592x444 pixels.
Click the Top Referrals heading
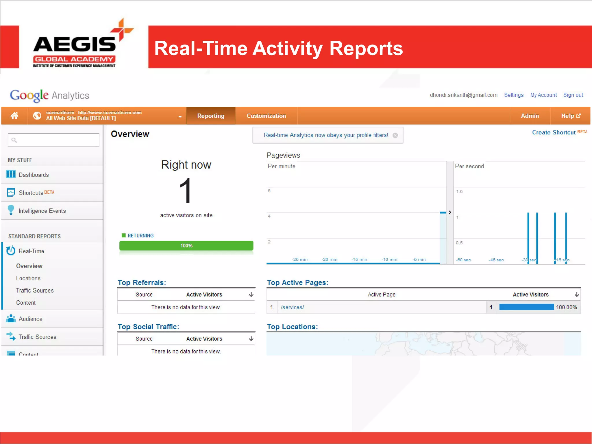(x=142, y=282)
